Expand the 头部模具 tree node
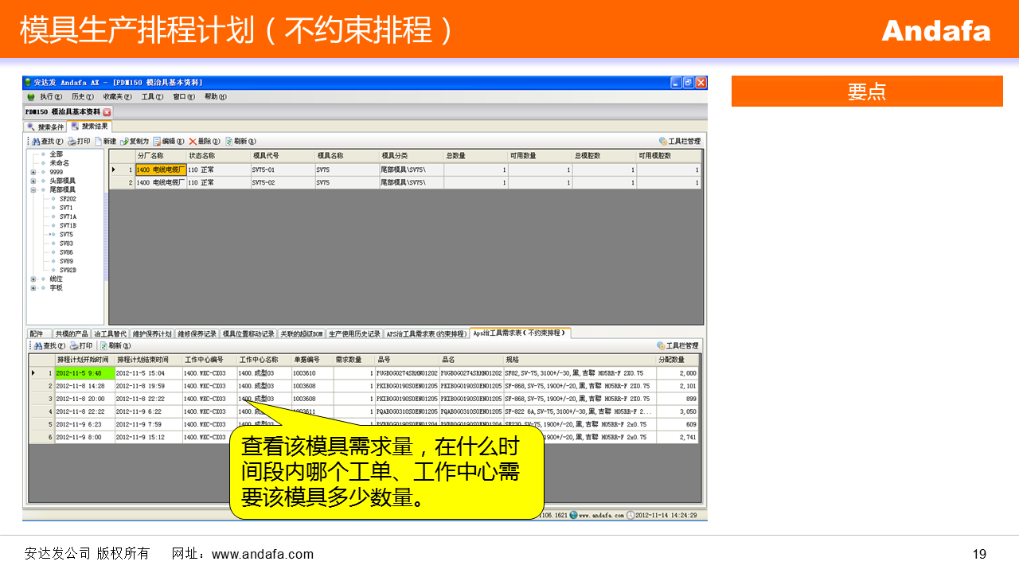This screenshot has width=1019, height=573. [x=33, y=181]
